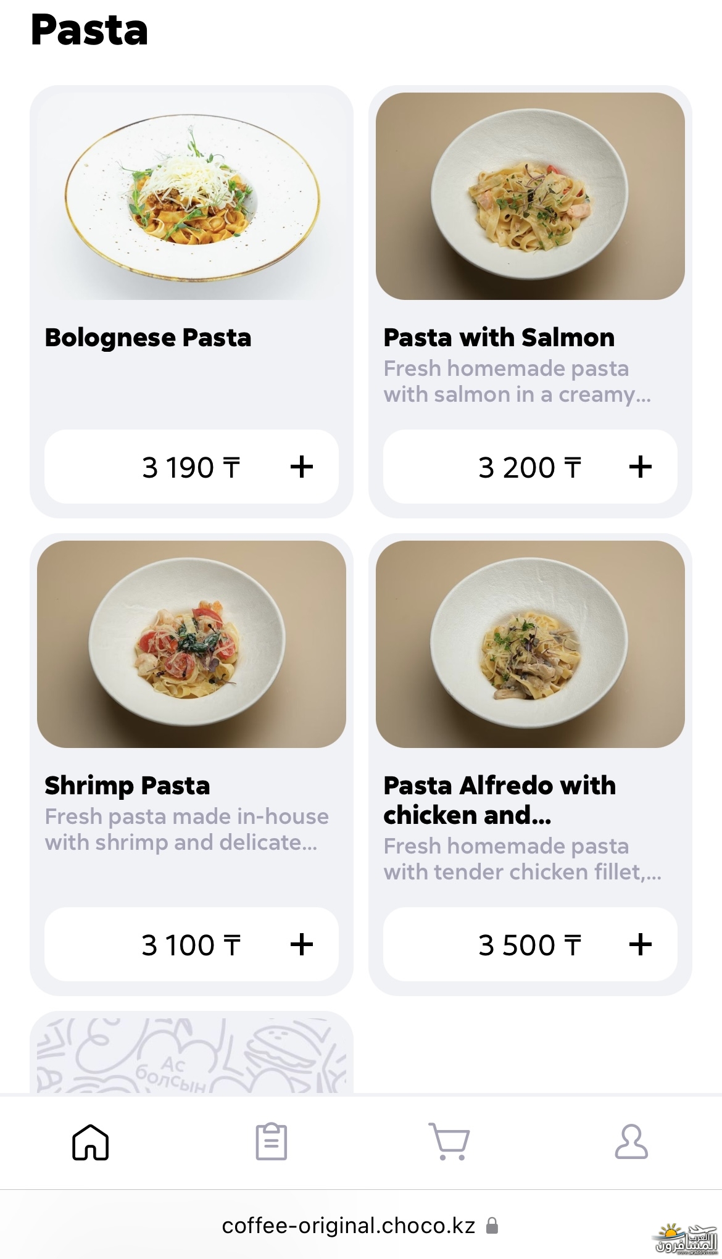Viewport: 722px width, 1259px height.
Task: Open the Bolognese Pasta dish photo
Action: pyautogui.click(x=191, y=196)
